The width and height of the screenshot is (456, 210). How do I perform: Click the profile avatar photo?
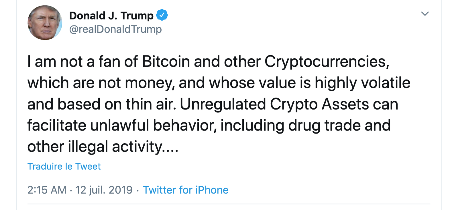[x=45, y=23]
